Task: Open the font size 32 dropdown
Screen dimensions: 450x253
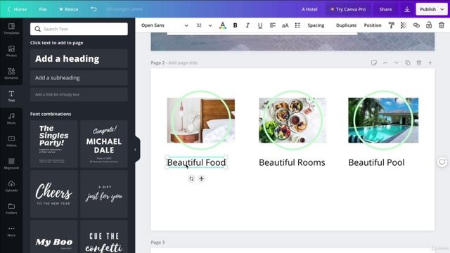Action: point(204,25)
